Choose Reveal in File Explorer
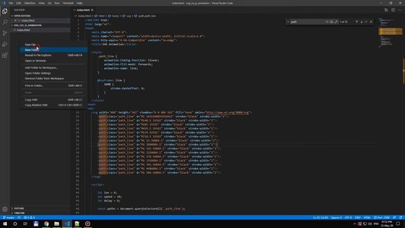Viewport: 405px width, 228px height. [53, 55]
